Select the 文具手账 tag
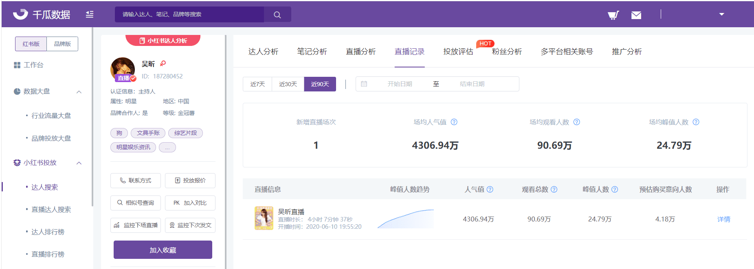The width and height of the screenshot is (754, 269). (x=148, y=133)
